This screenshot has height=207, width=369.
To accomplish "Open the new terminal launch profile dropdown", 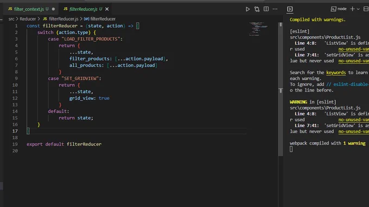I will [x=358, y=9].
